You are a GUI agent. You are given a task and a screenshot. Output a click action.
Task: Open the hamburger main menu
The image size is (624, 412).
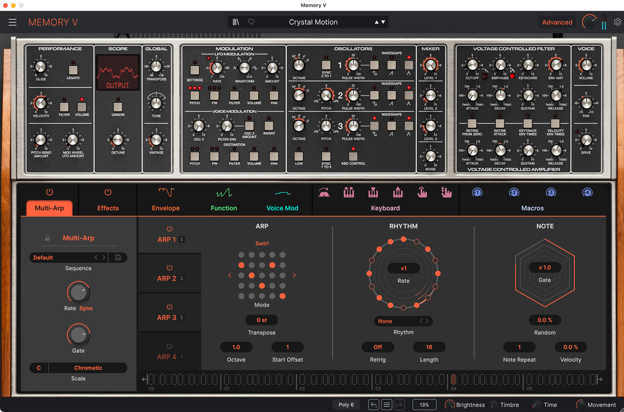12,22
